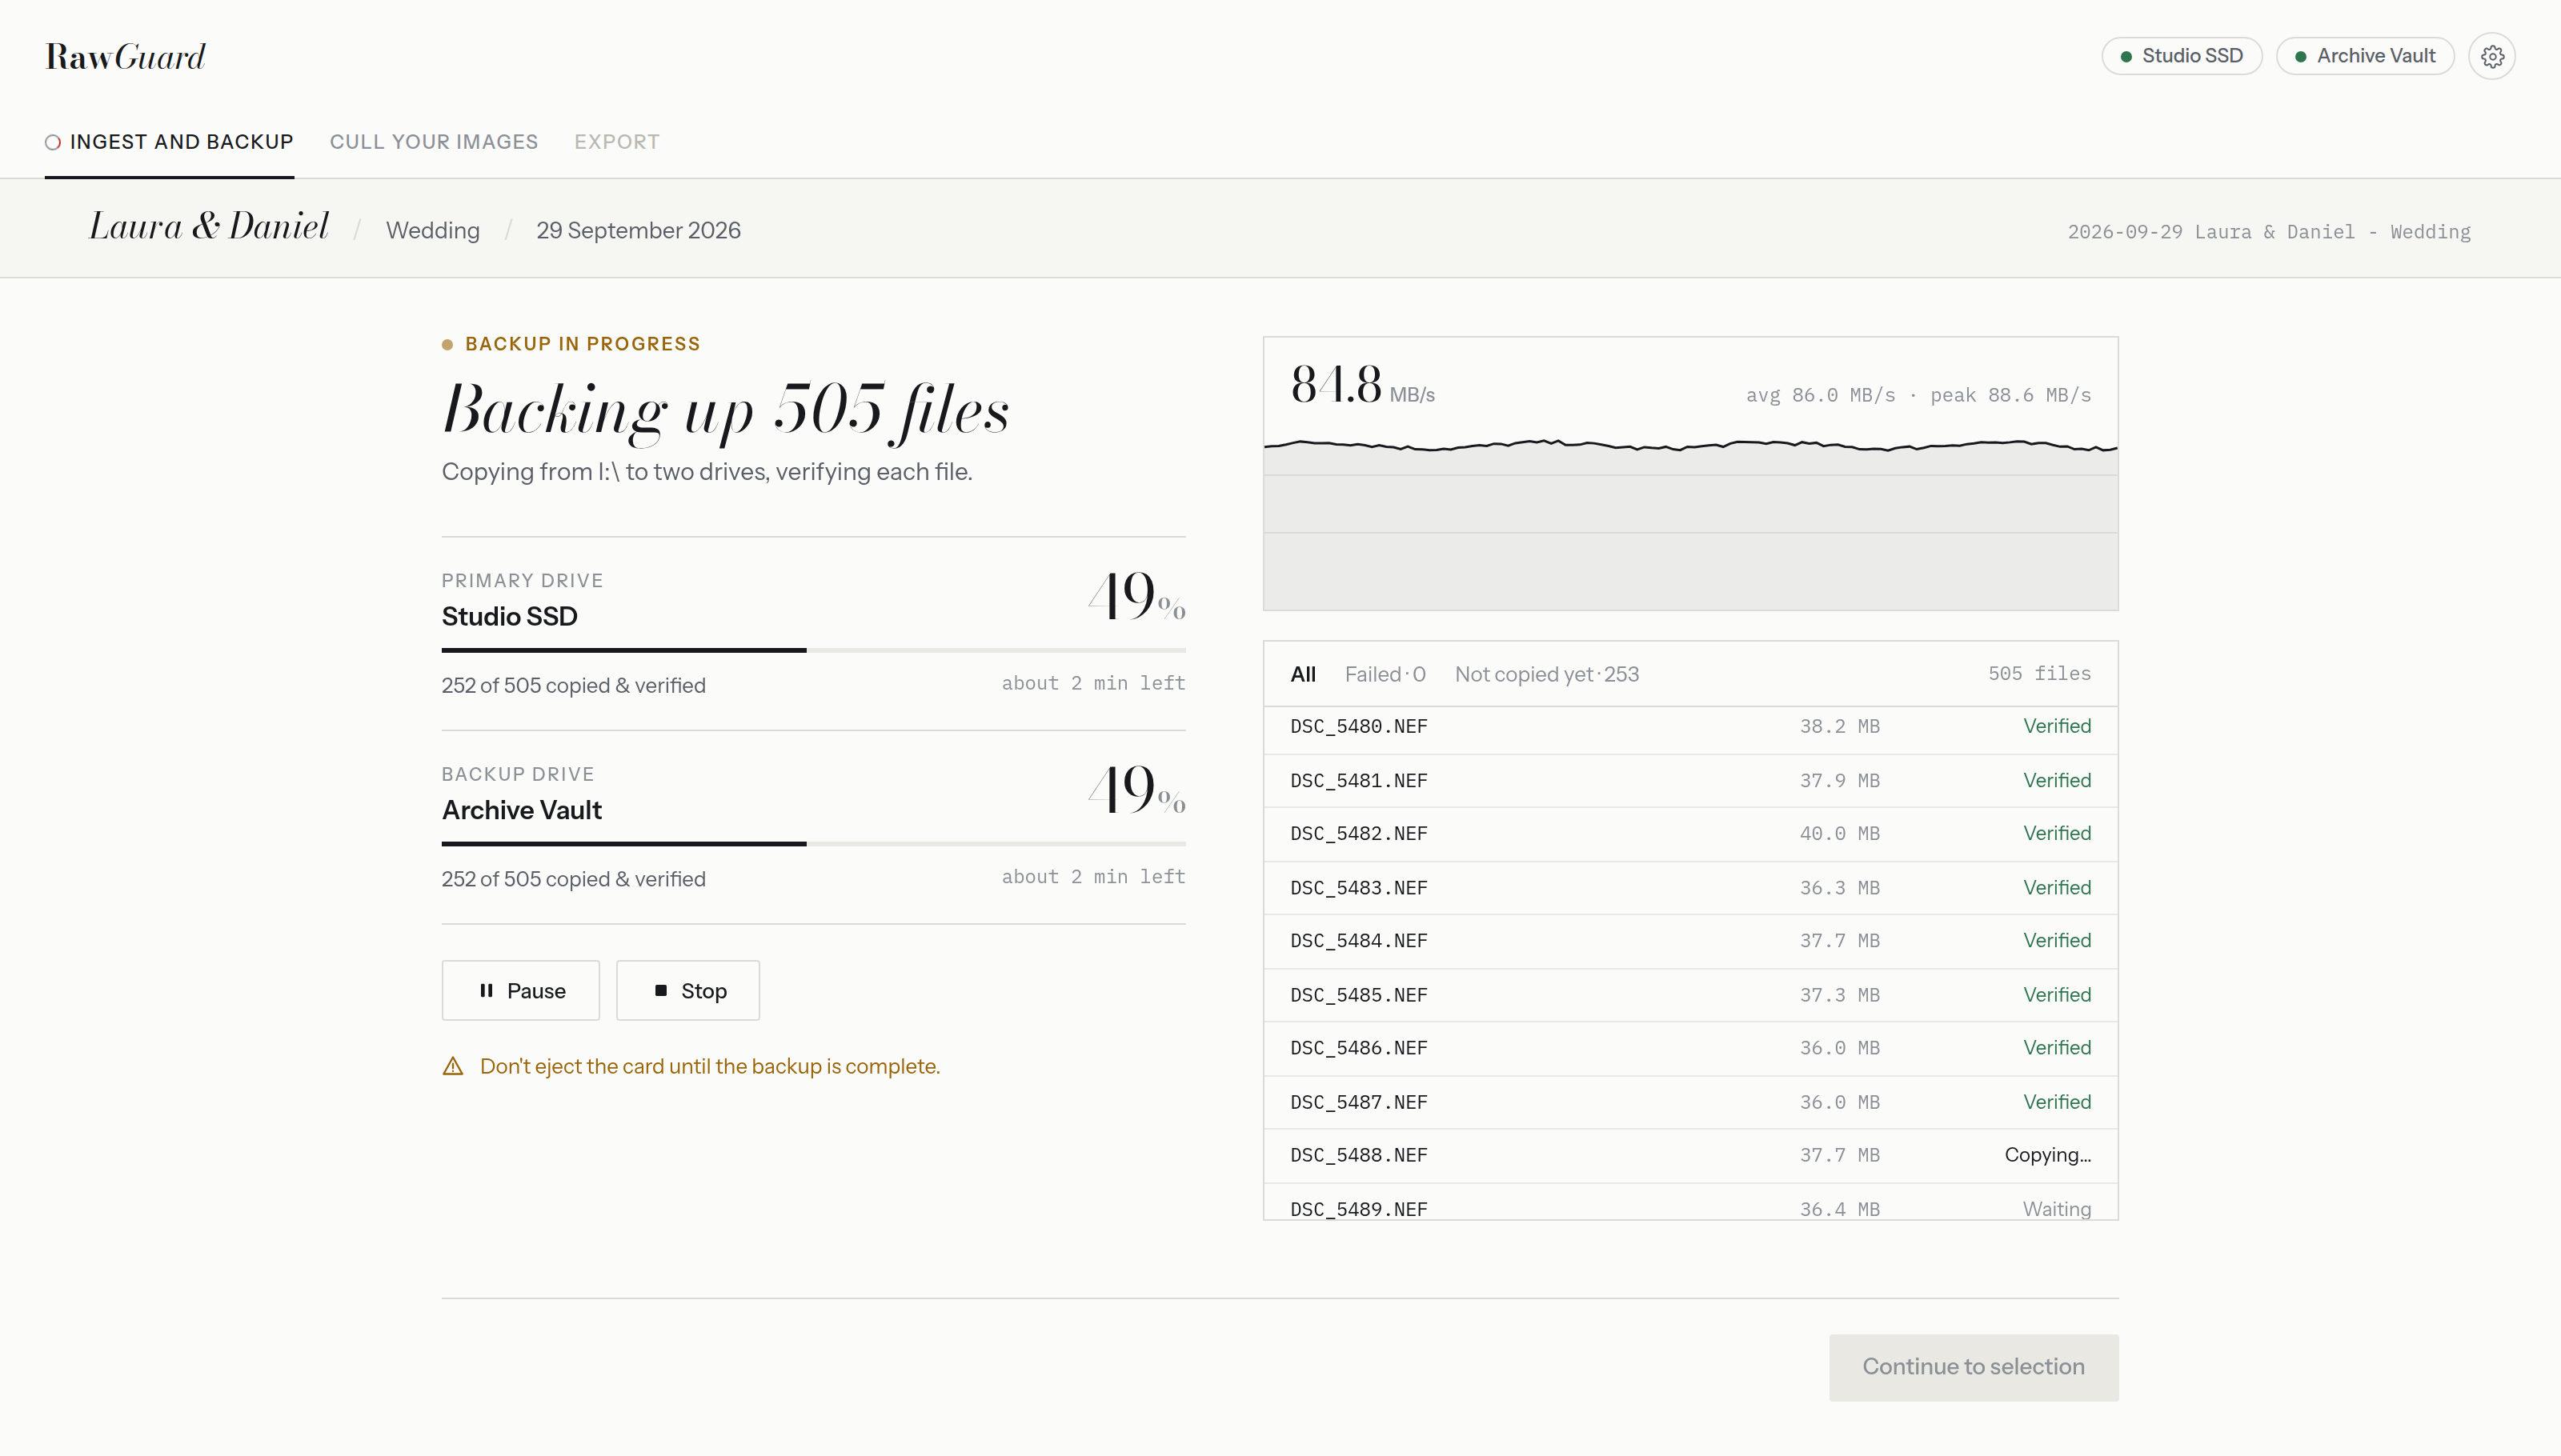2561x1456 pixels.
Task: Open the Cull Your Images tab
Action: click(433, 142)
